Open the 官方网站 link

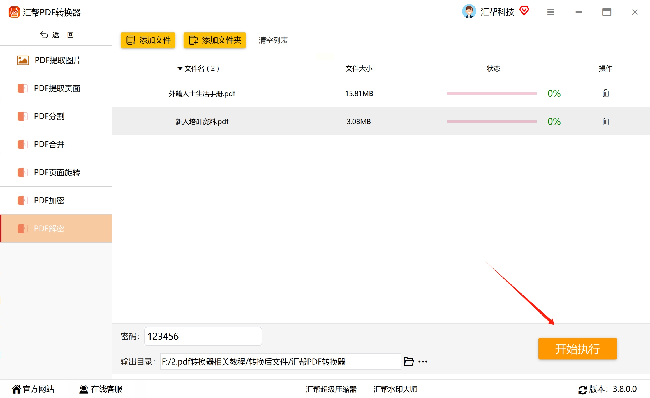tap(38, 389)
